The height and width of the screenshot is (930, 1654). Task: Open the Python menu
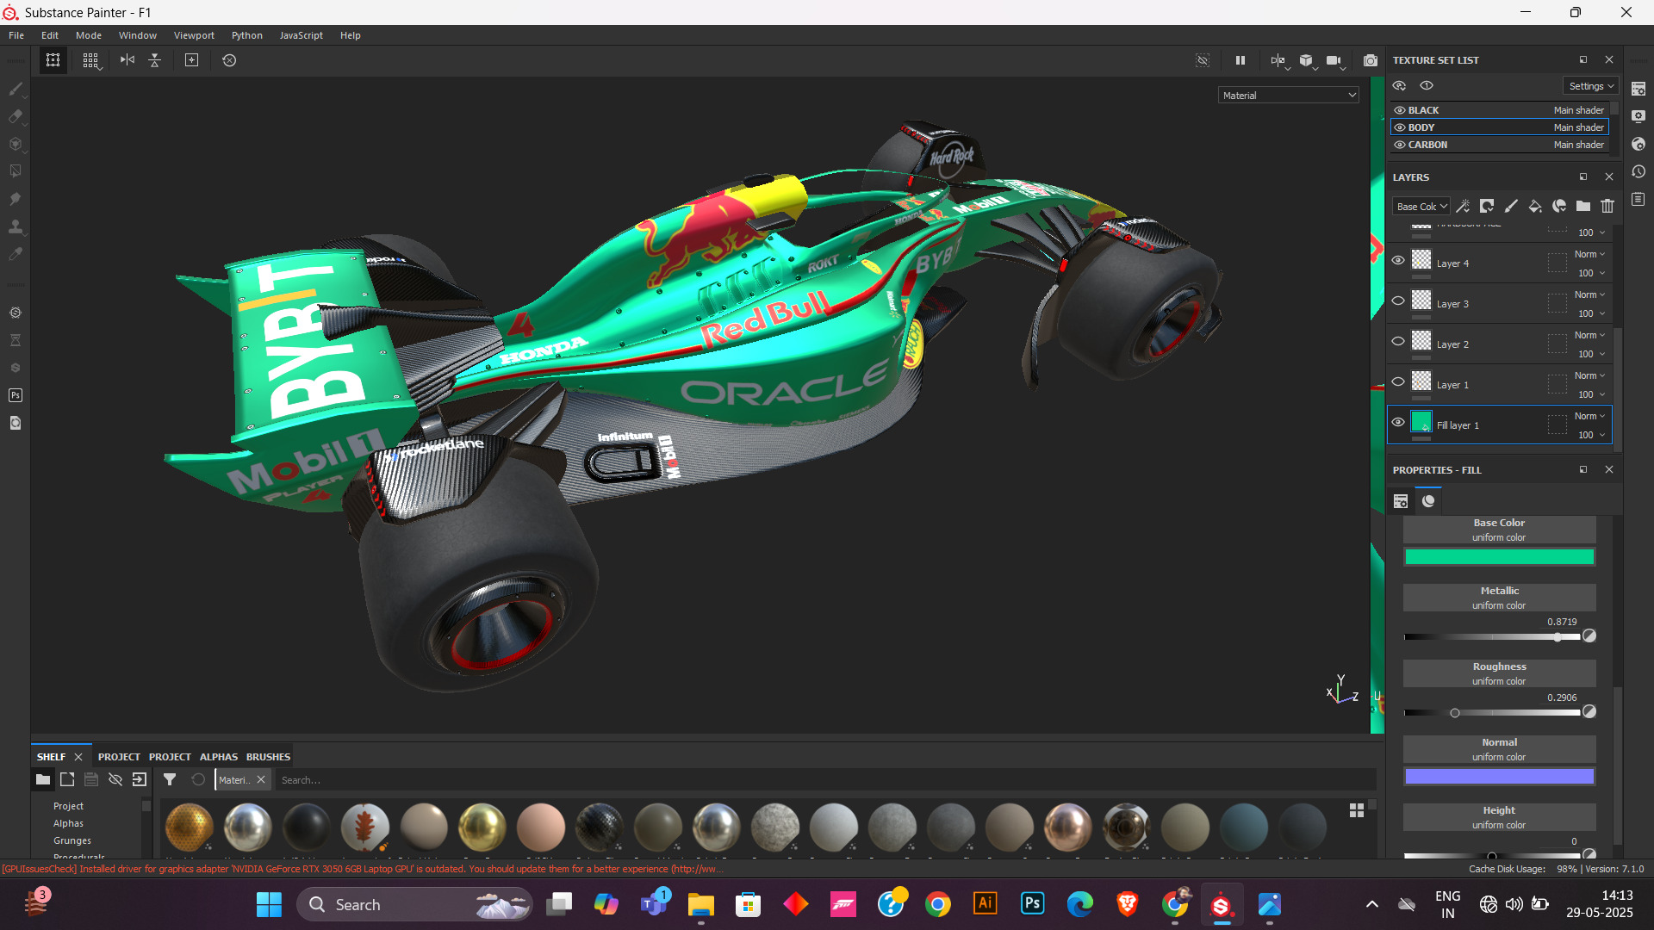tap(247, 35)
